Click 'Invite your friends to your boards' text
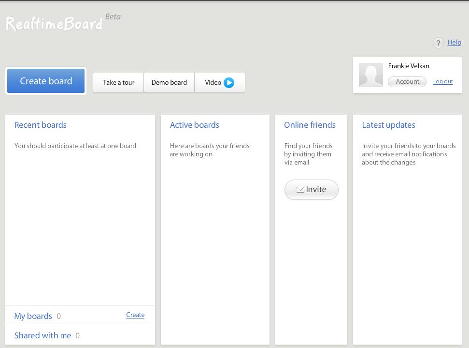 tap(409, 146)
